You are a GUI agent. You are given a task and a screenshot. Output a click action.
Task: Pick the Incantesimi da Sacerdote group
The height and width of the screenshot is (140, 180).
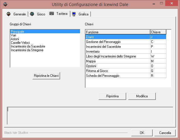click(x=45, y=46)
